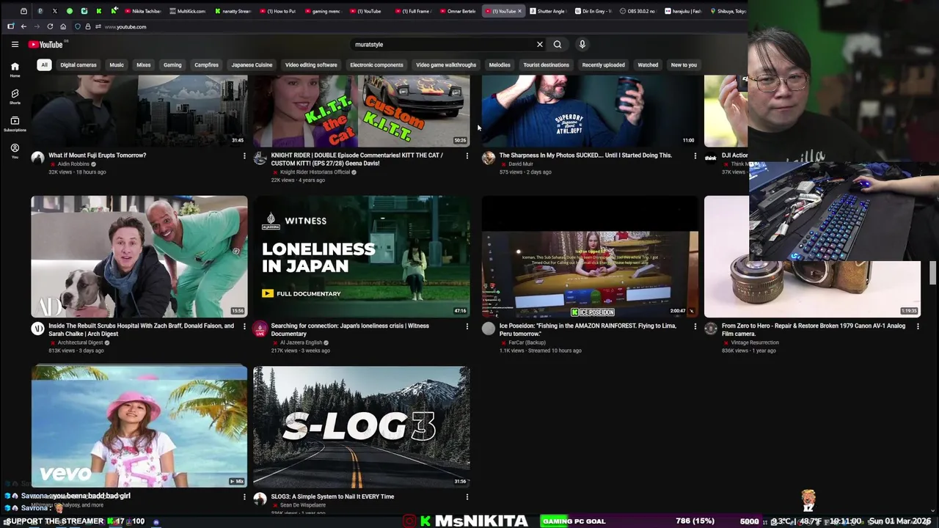Open the site permissions lock icon in the address bar
939x528 pixels.
[x=87, y=26]
